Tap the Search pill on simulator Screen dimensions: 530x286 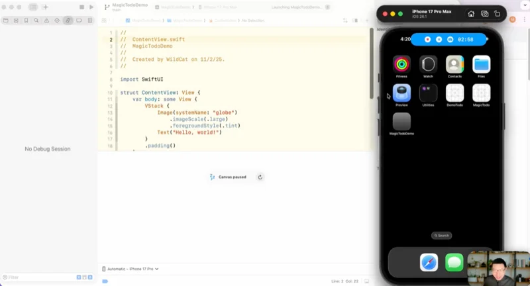442,235
